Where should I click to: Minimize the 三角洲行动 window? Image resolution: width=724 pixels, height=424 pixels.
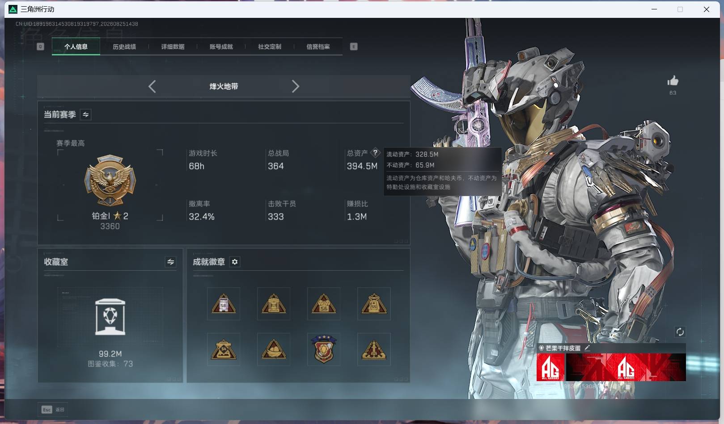[654, 9]
